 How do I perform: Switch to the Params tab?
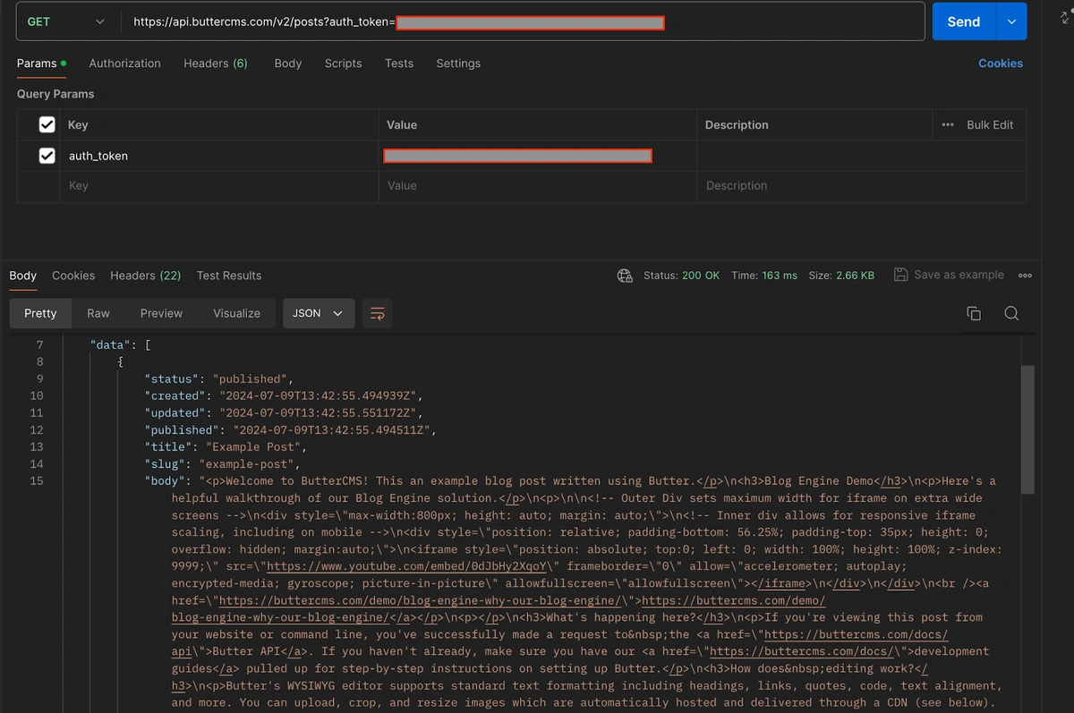pyautogui.click(x=41, y=64)
